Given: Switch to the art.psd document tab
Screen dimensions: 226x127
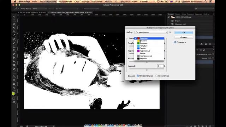Looking at the screenshot, I should coord(33,13).
